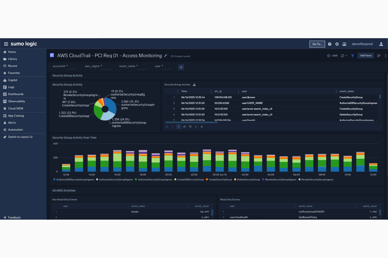Open Cloud SIEM from the sidebar
This screenshot has width=388, height=258.
[x=15, y=108]
